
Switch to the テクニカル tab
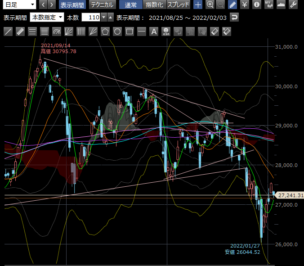tap(102, 5)
